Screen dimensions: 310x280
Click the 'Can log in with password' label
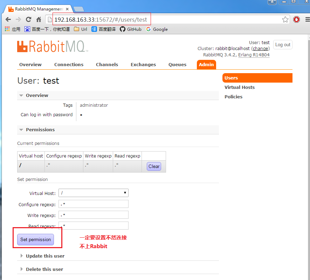(47, 114)
